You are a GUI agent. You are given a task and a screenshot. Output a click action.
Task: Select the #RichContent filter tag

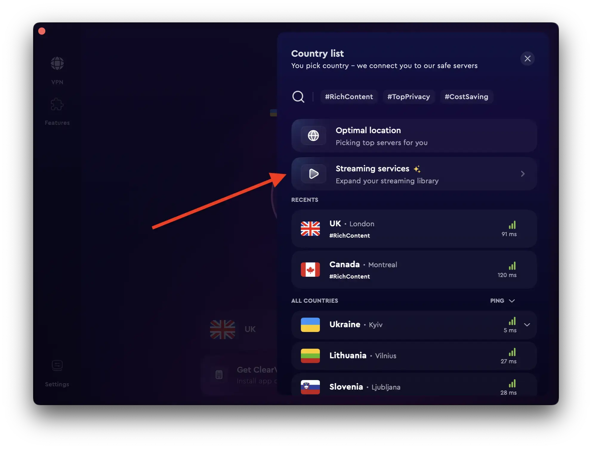349,97
